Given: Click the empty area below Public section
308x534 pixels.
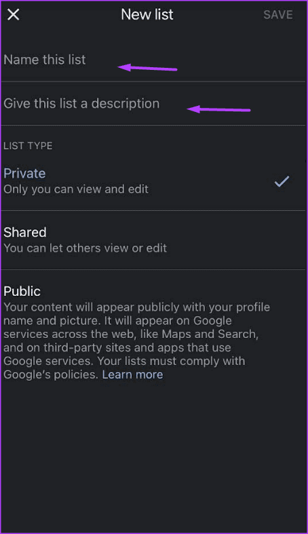Looking at the screenshot, I should pyautogui.click(x=154, y=457).
